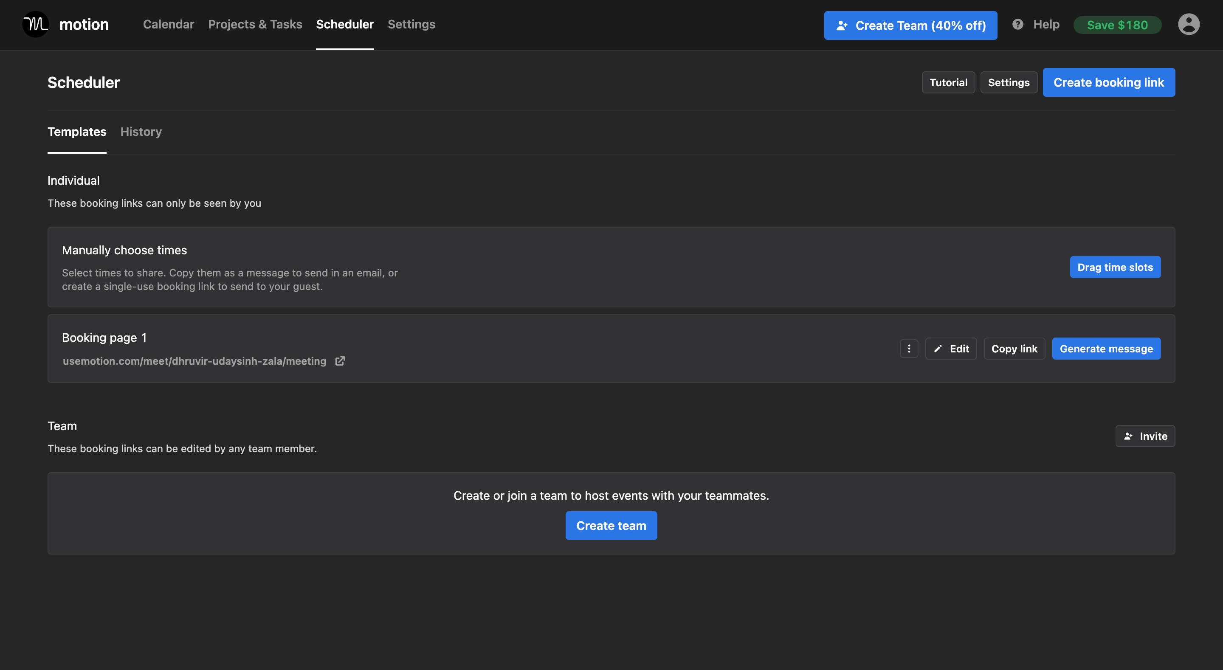Screen dimensions: 1223x670
Task: Select the Scheduler nav tab
Action: coord(345,24)
